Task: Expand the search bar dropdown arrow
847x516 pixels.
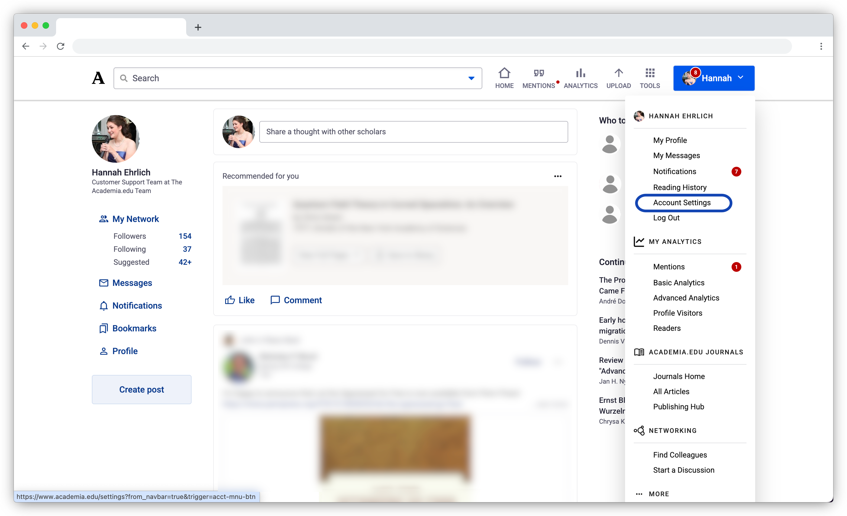Action: [471, 78]
